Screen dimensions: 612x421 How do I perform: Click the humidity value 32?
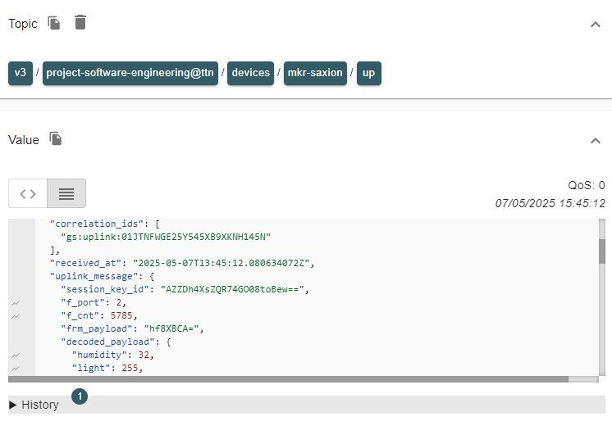click(144, 355)
